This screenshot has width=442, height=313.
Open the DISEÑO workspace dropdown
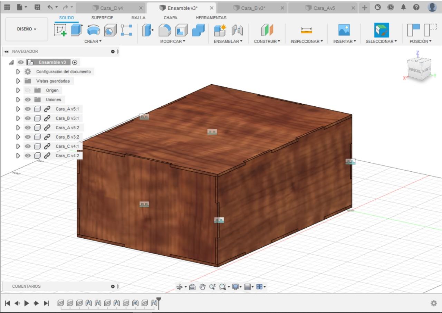click(x=27, y=29)
